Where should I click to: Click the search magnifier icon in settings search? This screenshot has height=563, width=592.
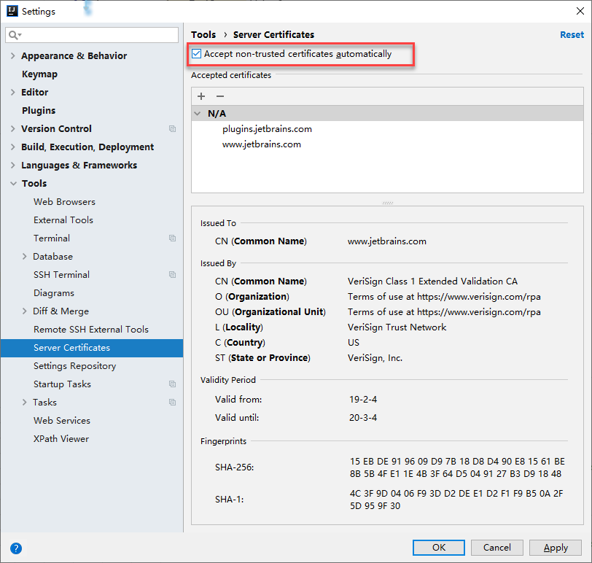(x=15, y=35)
